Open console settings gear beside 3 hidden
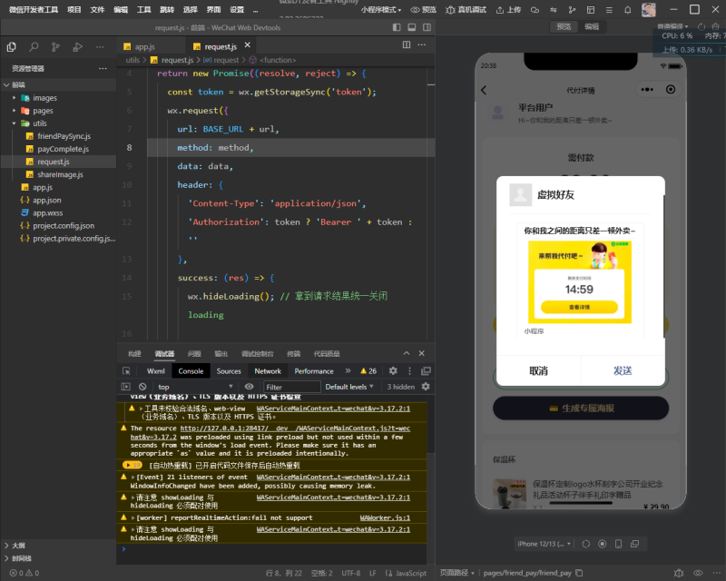 [426, 387]
